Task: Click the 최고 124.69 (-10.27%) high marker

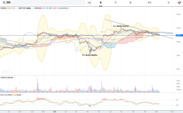Action: point(121,26)
